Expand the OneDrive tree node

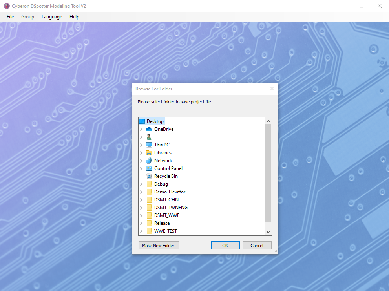click(141, 129)
